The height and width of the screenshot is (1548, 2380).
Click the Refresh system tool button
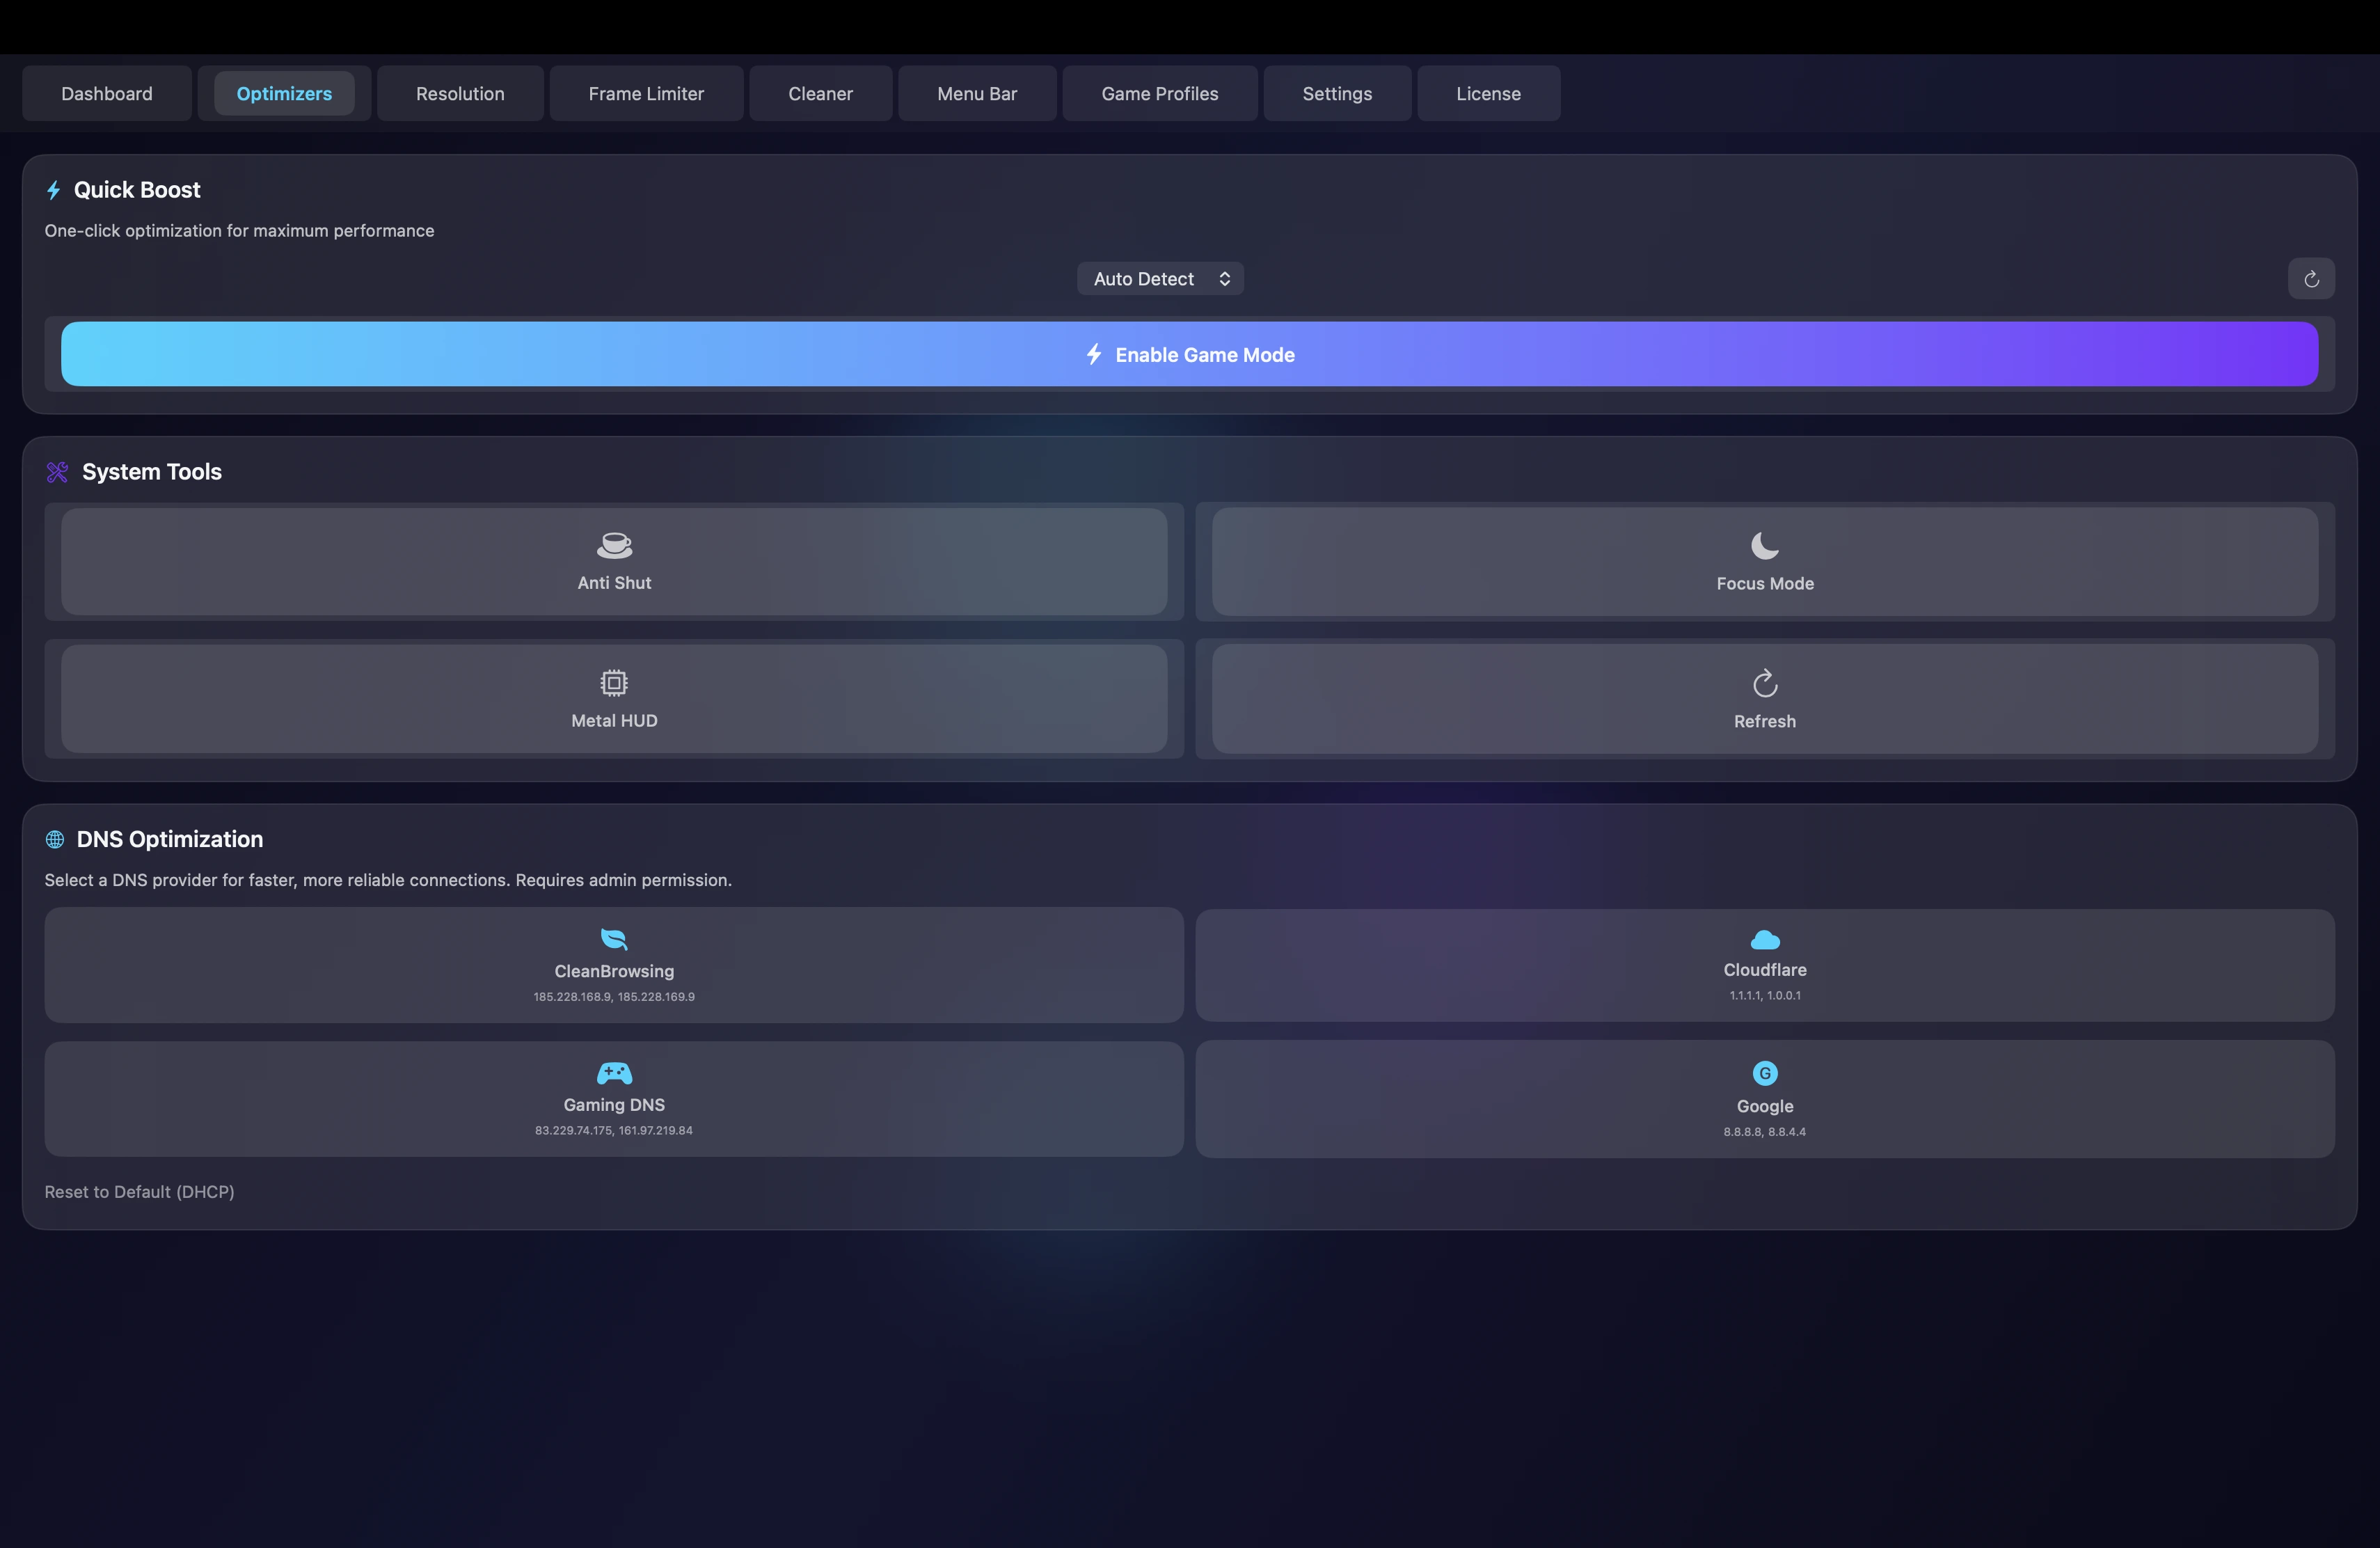click(1765, 698)
